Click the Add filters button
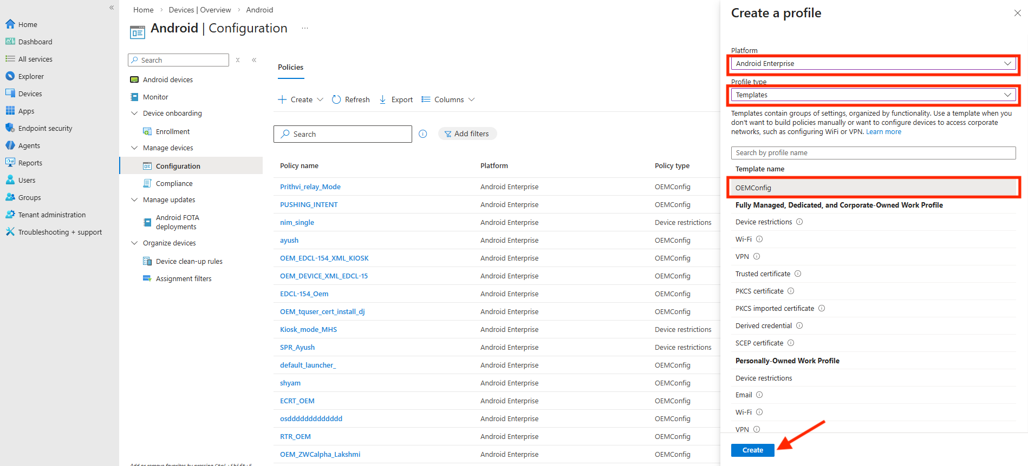The image size is (1028, 466). [467, 134]
